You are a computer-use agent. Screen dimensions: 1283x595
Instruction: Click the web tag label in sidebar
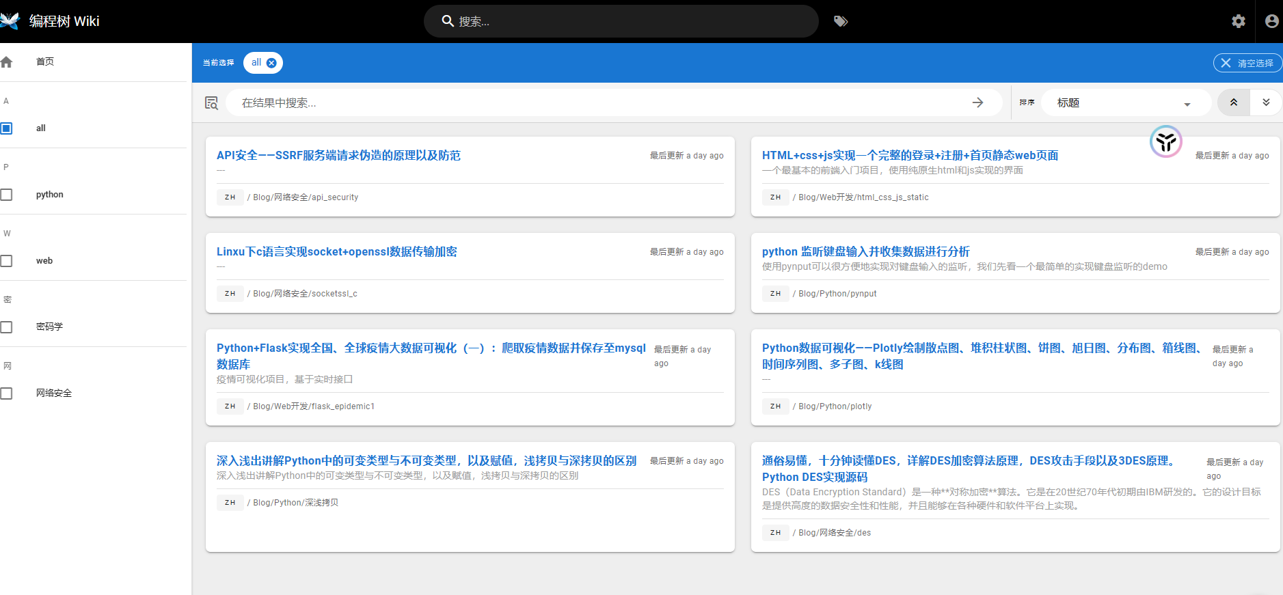point(44,261)
